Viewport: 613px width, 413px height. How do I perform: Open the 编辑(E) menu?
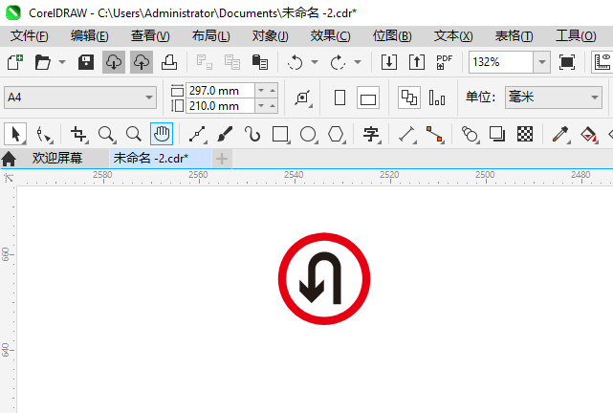[90, 36]
